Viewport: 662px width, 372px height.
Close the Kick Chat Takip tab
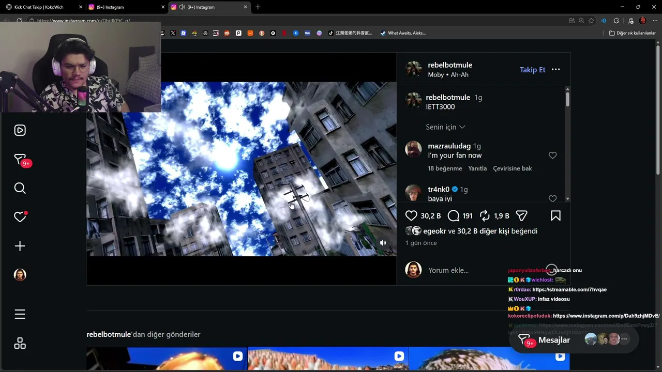[x=80, y=7]
